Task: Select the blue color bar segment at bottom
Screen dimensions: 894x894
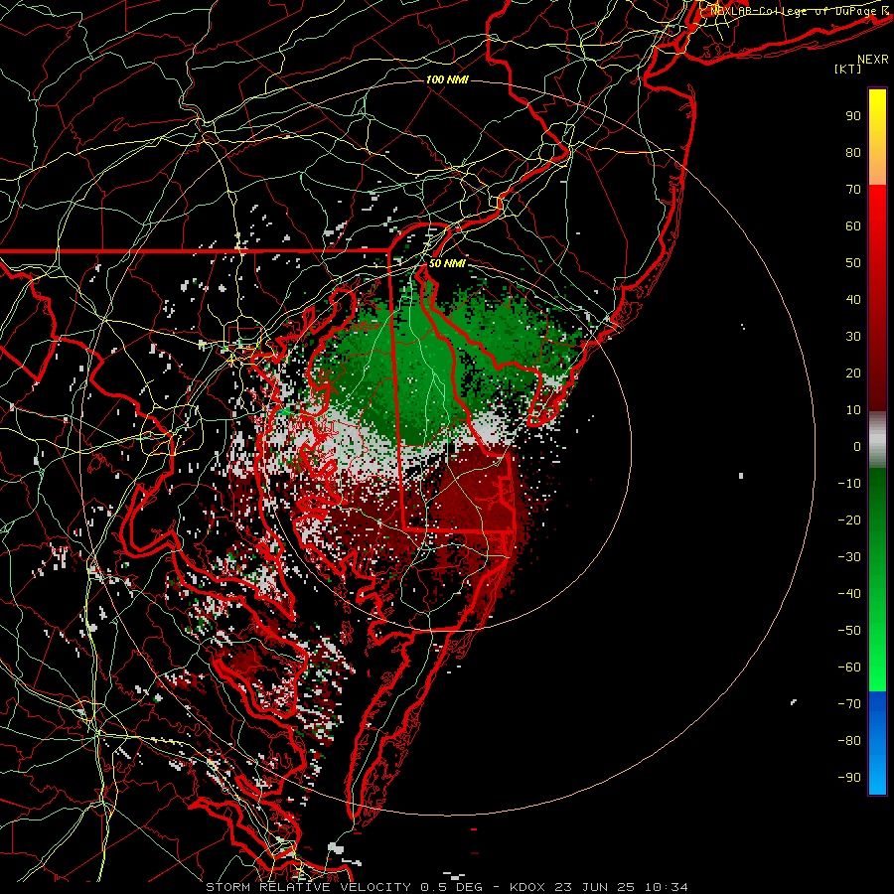Action: (877, 743)
